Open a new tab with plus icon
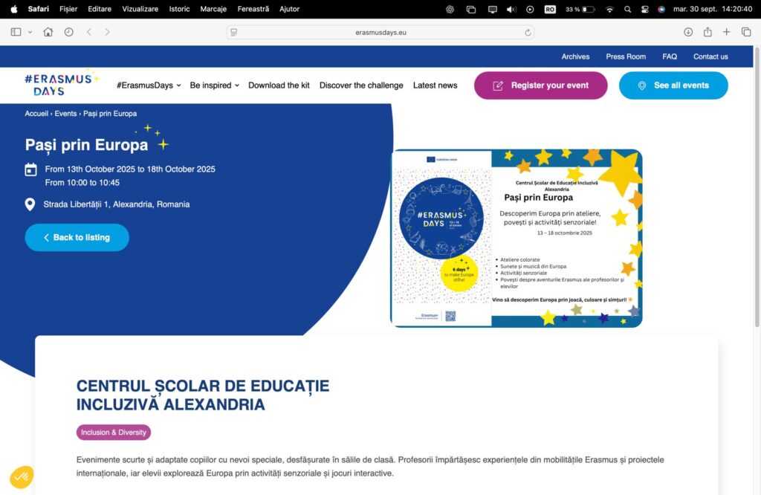761x495 pixels. 727,32
